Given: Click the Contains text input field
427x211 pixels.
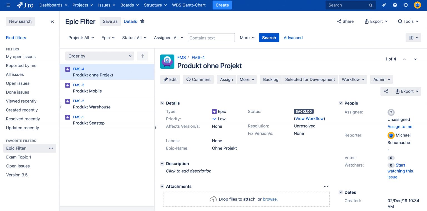Looking at the screenshot, I should 211,38.
